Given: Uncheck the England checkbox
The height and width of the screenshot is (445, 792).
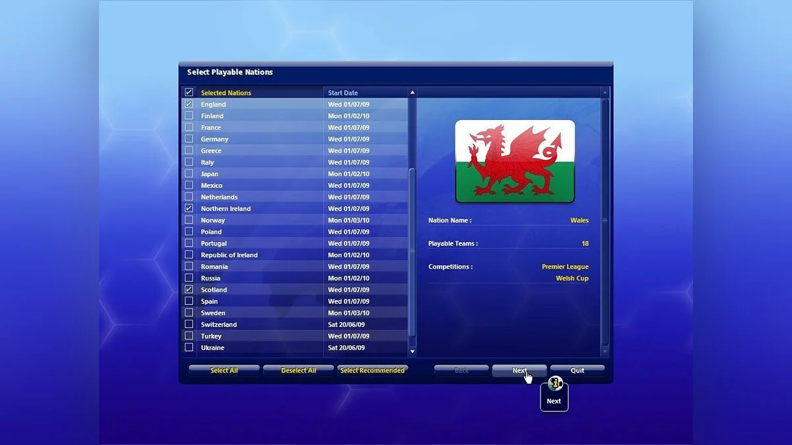Looking at the screenshot, I should 189,104.
